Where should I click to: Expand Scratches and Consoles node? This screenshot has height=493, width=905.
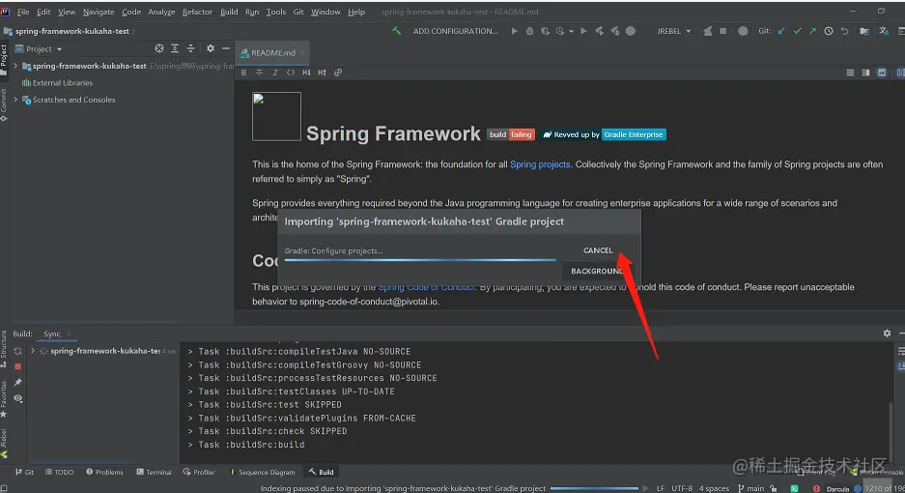[x=15, y=100]
